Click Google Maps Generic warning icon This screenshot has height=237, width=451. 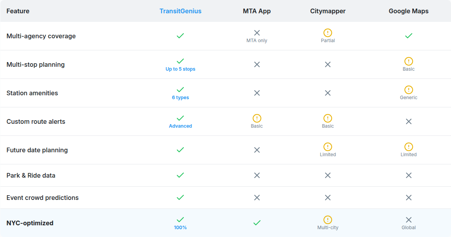[x=409, y=90]
